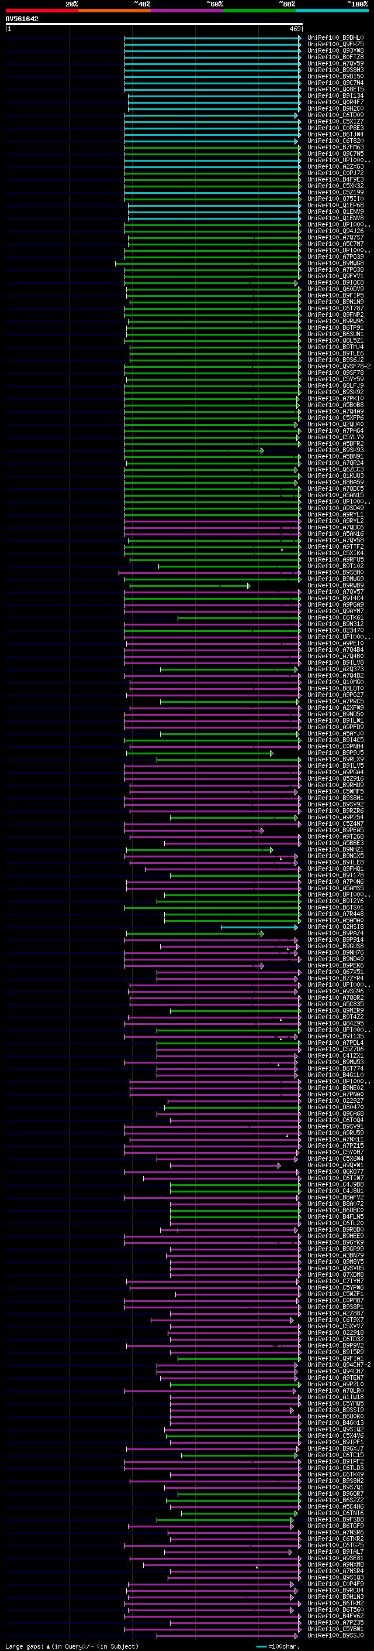374x1651 pixels.
Task: Click the last hit label UniRef100_B9SSJ0
Action: tap(335, 1635)
